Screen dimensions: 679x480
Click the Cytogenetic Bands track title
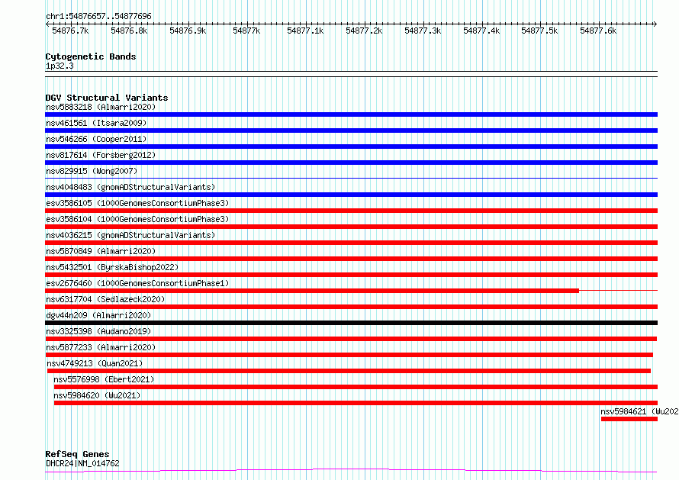click(91, 56)
